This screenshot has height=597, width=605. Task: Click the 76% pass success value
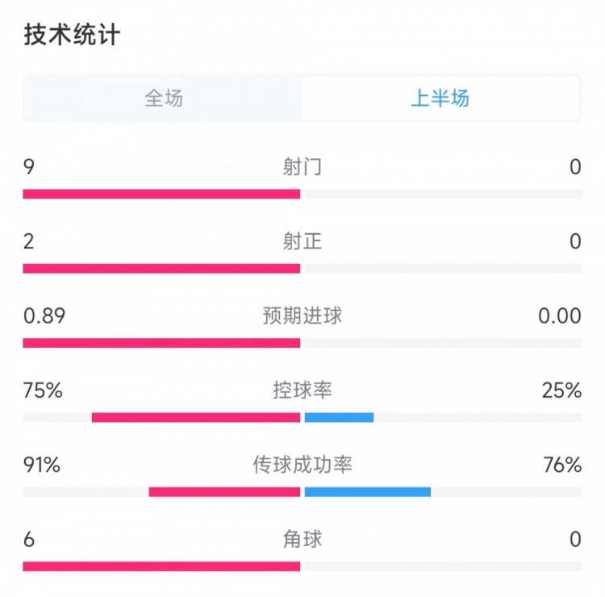[x=562, y=465]
